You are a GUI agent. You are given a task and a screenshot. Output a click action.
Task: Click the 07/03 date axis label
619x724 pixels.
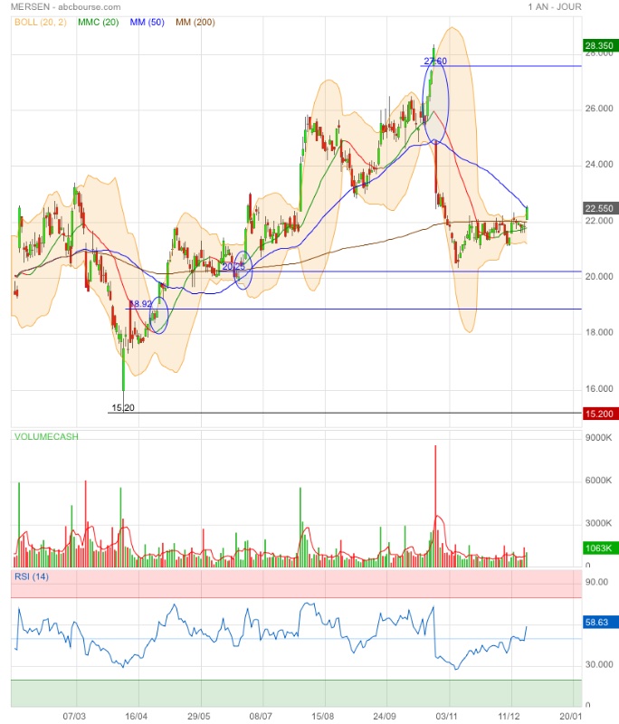[x=74, y=716]
